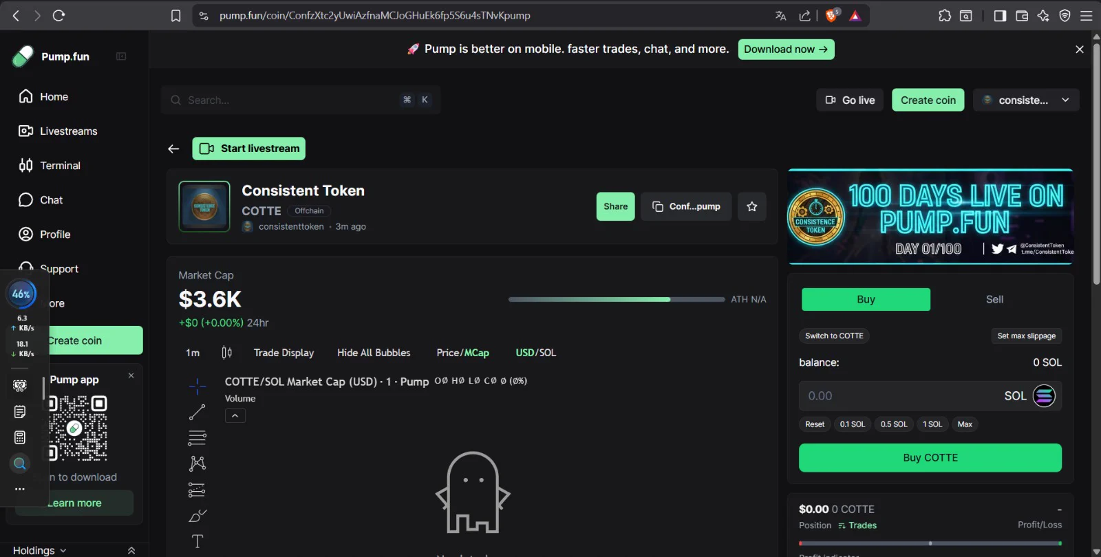Image resolution: width=1101 pixels, height=557 pixels.
Task: Go back with page arrow
Action: click(x=173, y=149)
